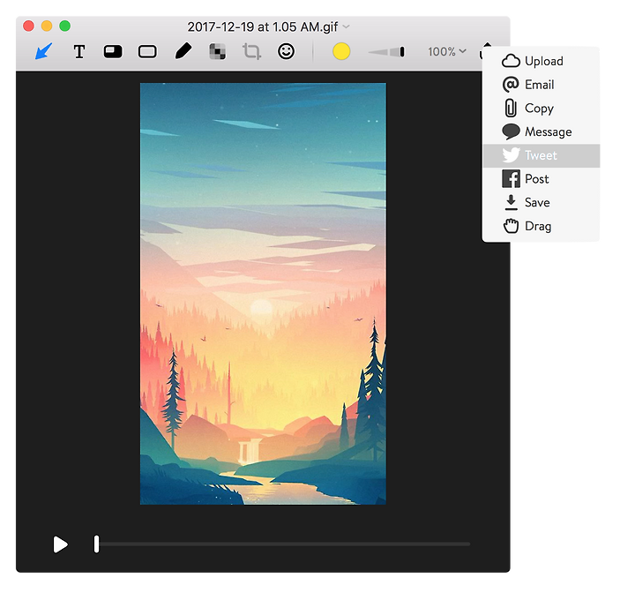Select the Text tool
635x593 pixels.
click(79, 52)
